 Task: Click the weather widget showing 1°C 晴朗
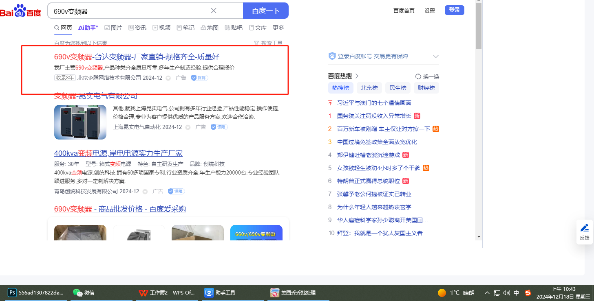456,293
